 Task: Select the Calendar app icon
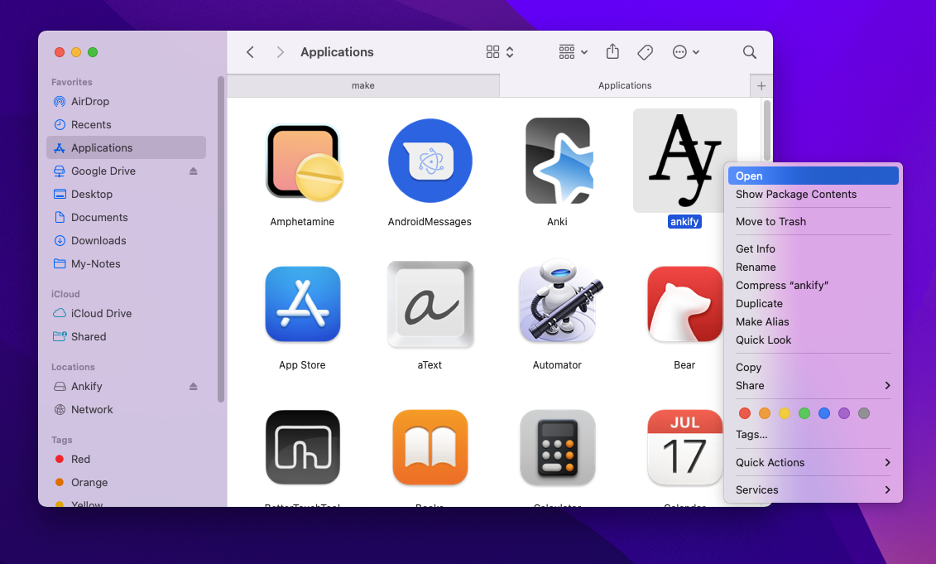tap(684, 447)
